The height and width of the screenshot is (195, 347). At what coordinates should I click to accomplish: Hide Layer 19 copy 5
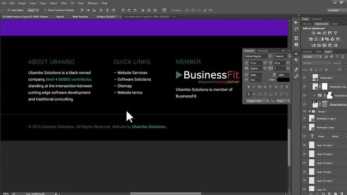pos(305,145)
